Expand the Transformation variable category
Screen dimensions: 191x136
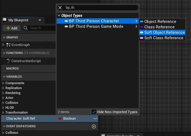3,112
